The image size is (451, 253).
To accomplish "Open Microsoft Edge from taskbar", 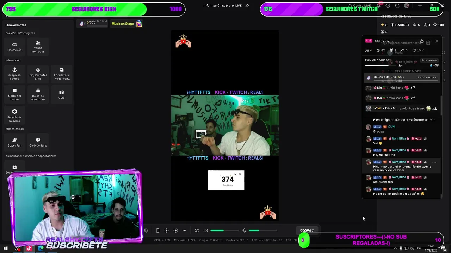I will coord(41,248).
